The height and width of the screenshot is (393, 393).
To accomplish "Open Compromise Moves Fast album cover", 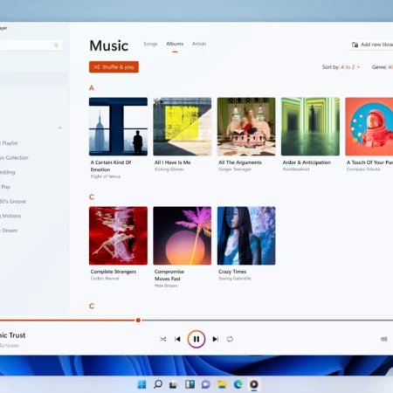I will [183, 236].
